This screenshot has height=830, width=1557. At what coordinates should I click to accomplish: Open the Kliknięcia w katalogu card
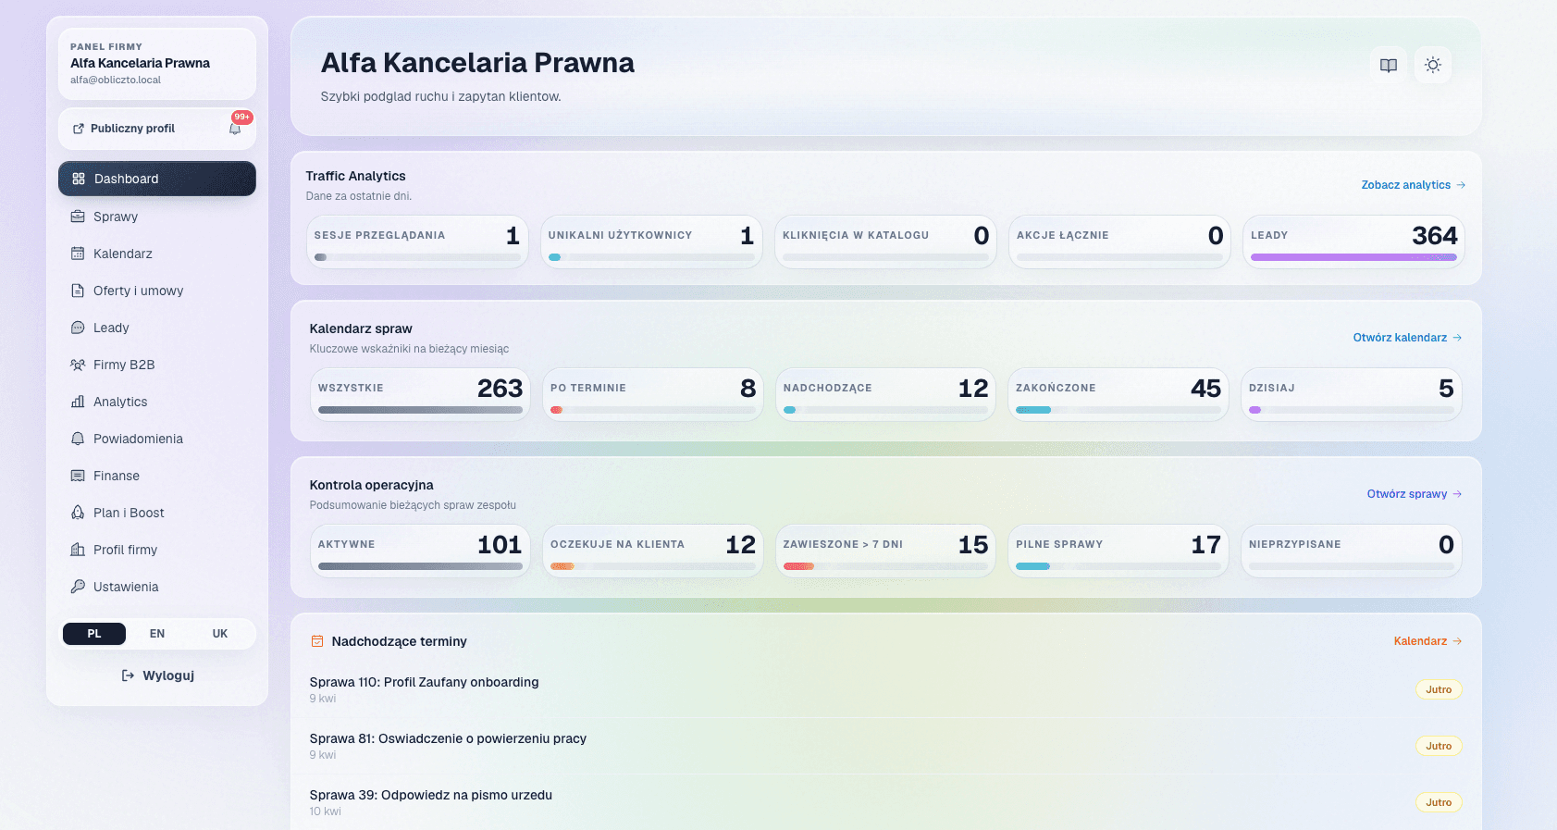click(885, 242)
